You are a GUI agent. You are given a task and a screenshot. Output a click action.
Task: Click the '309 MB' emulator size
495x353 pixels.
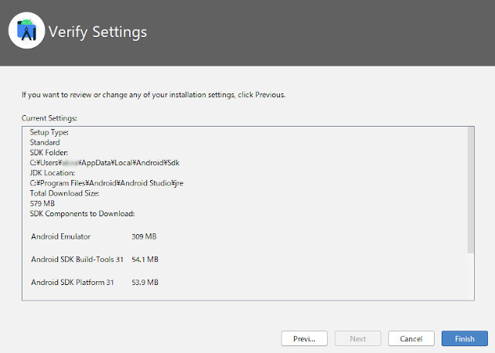(x=144, y=236)
